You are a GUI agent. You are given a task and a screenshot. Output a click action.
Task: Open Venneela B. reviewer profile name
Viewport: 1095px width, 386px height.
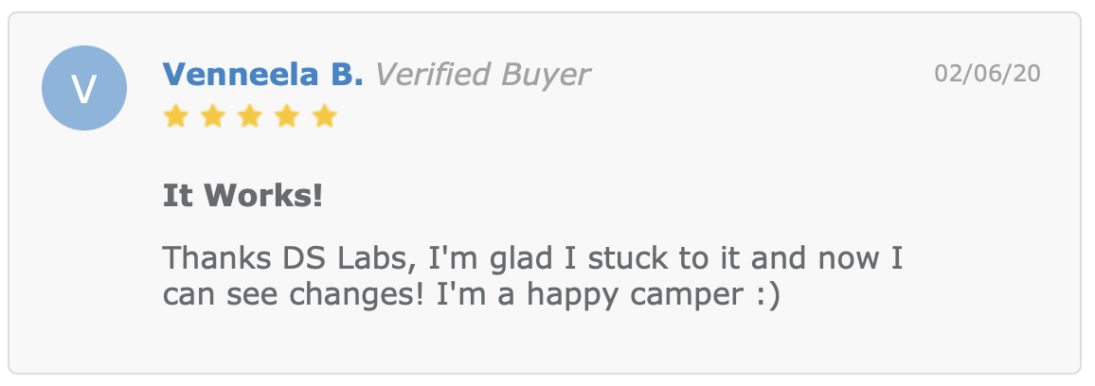(x=262, y=74)
